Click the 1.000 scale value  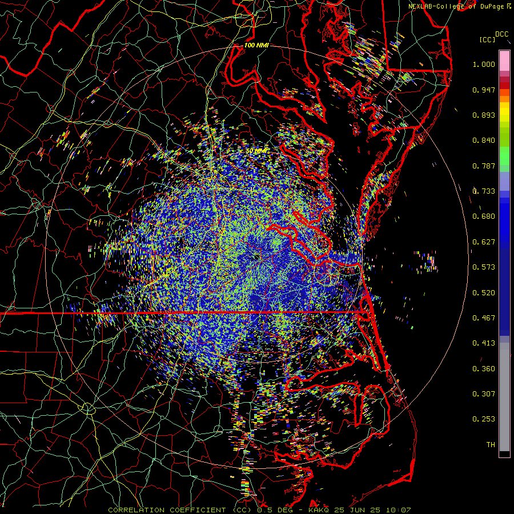(484, 64)
